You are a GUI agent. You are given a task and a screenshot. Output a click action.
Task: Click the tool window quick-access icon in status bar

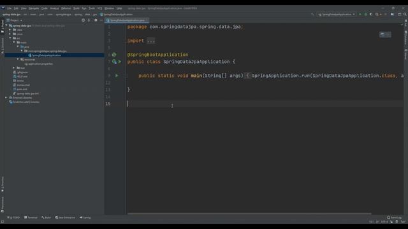[3, 222]
